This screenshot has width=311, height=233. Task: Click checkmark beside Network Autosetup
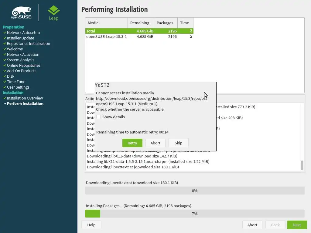pos(5,32)
